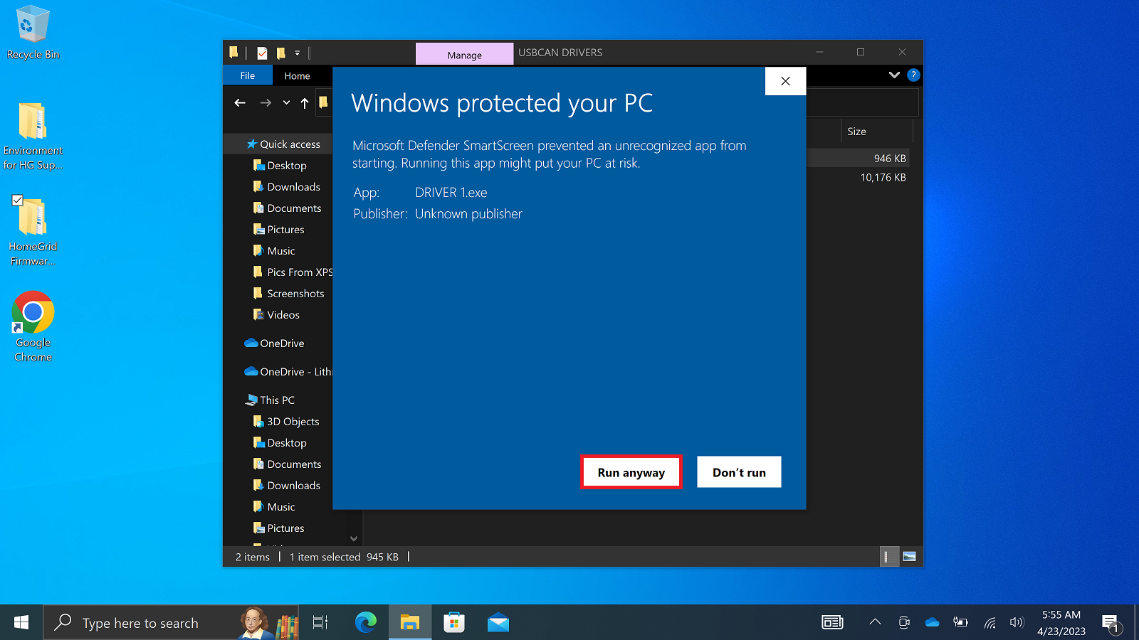Choose Don't run in SmartScreen dialog
This screenshot has width=1139, height=640.
(739, 472)
